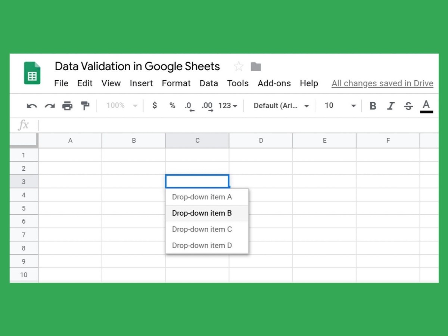Open the Data menu
Viewport: 448px width, 336px height.
pyautogui.click(x=209, y=83)
